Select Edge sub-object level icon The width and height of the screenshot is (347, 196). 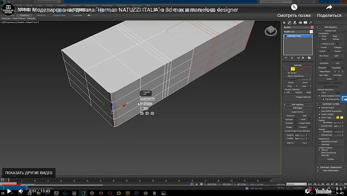click(293, 69)
